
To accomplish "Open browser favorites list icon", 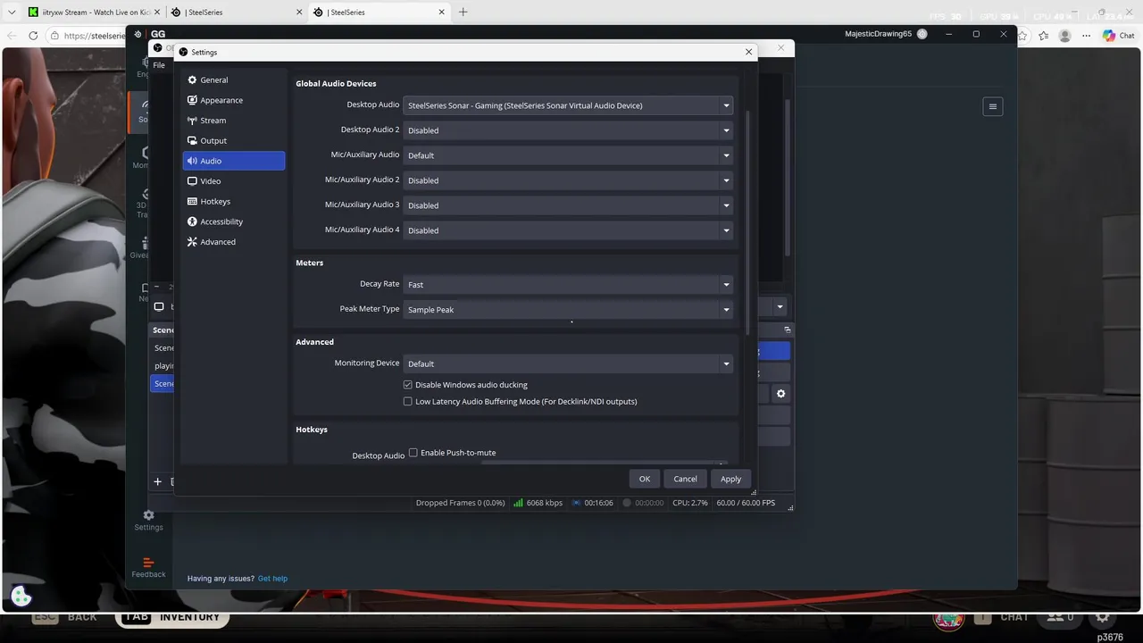I will tap(1043, 36).
